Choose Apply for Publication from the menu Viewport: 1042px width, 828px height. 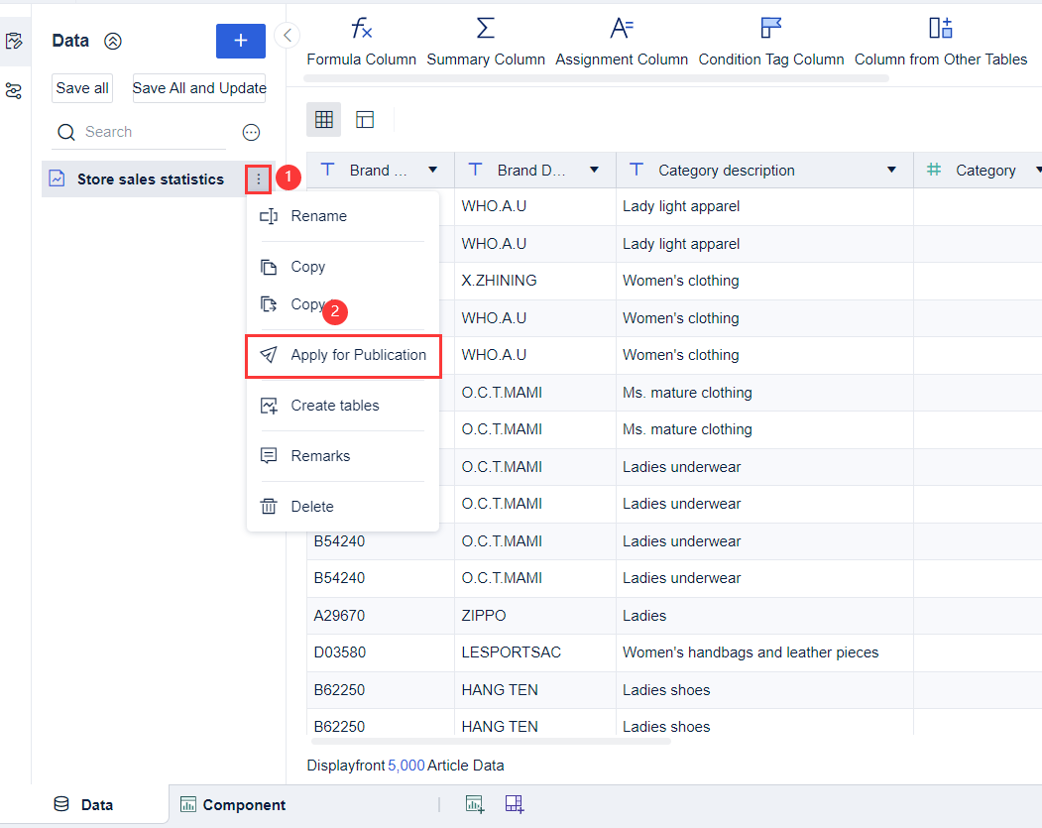click(343, 356)
